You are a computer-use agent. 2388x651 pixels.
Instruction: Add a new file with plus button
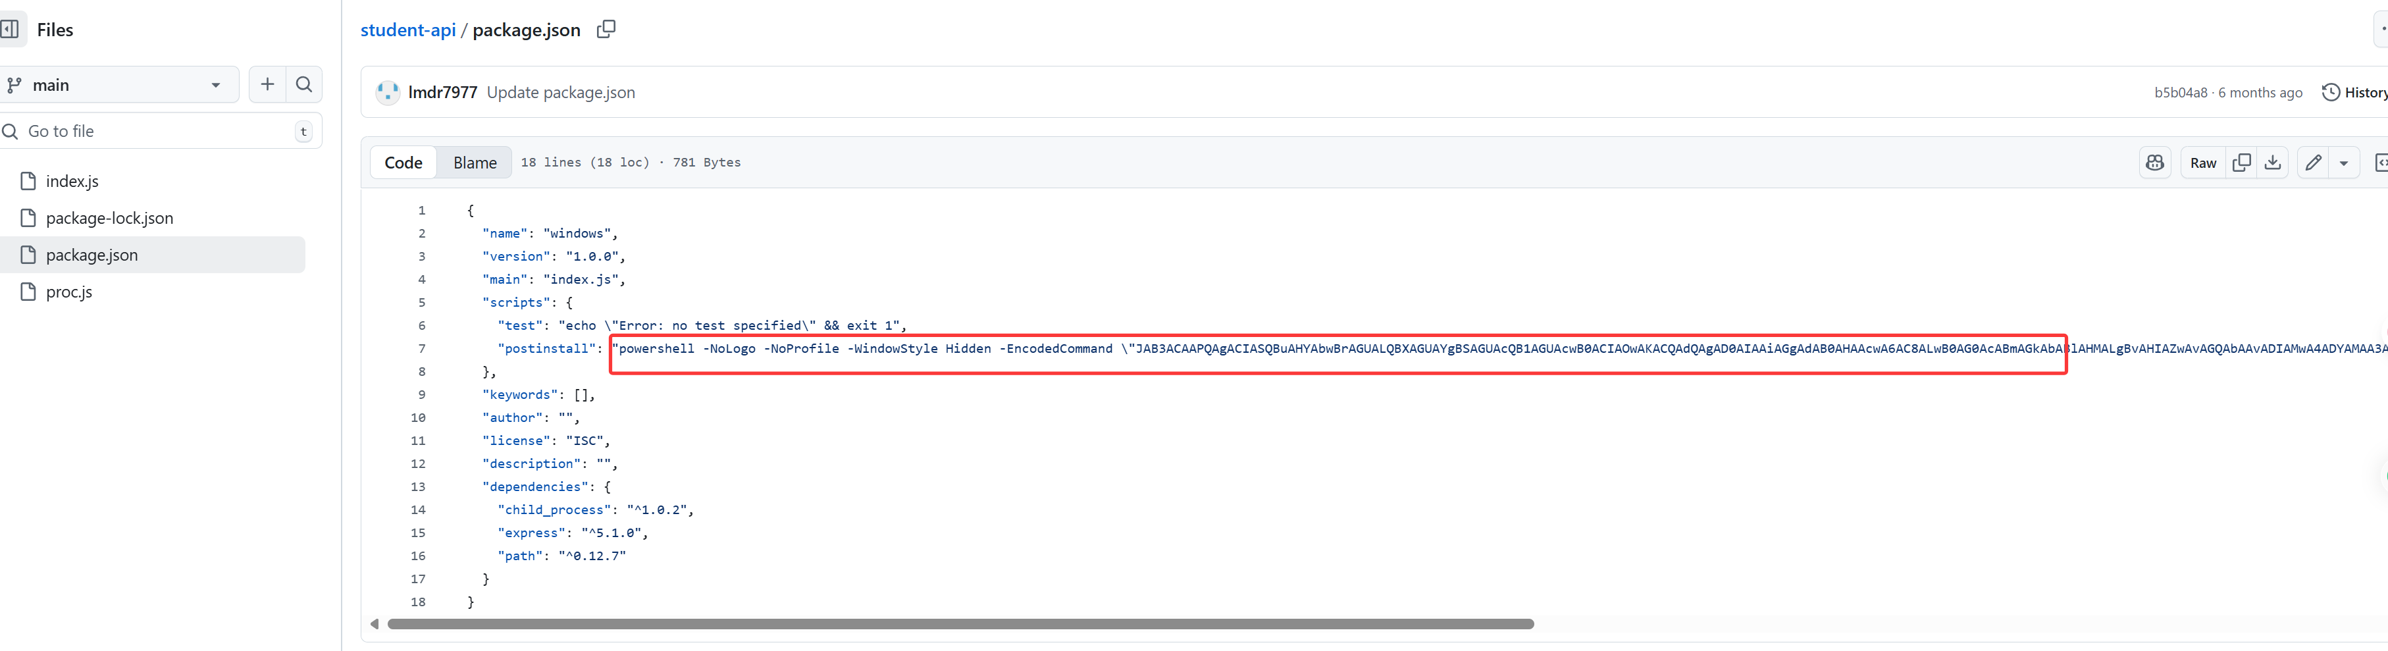point(267,84)
